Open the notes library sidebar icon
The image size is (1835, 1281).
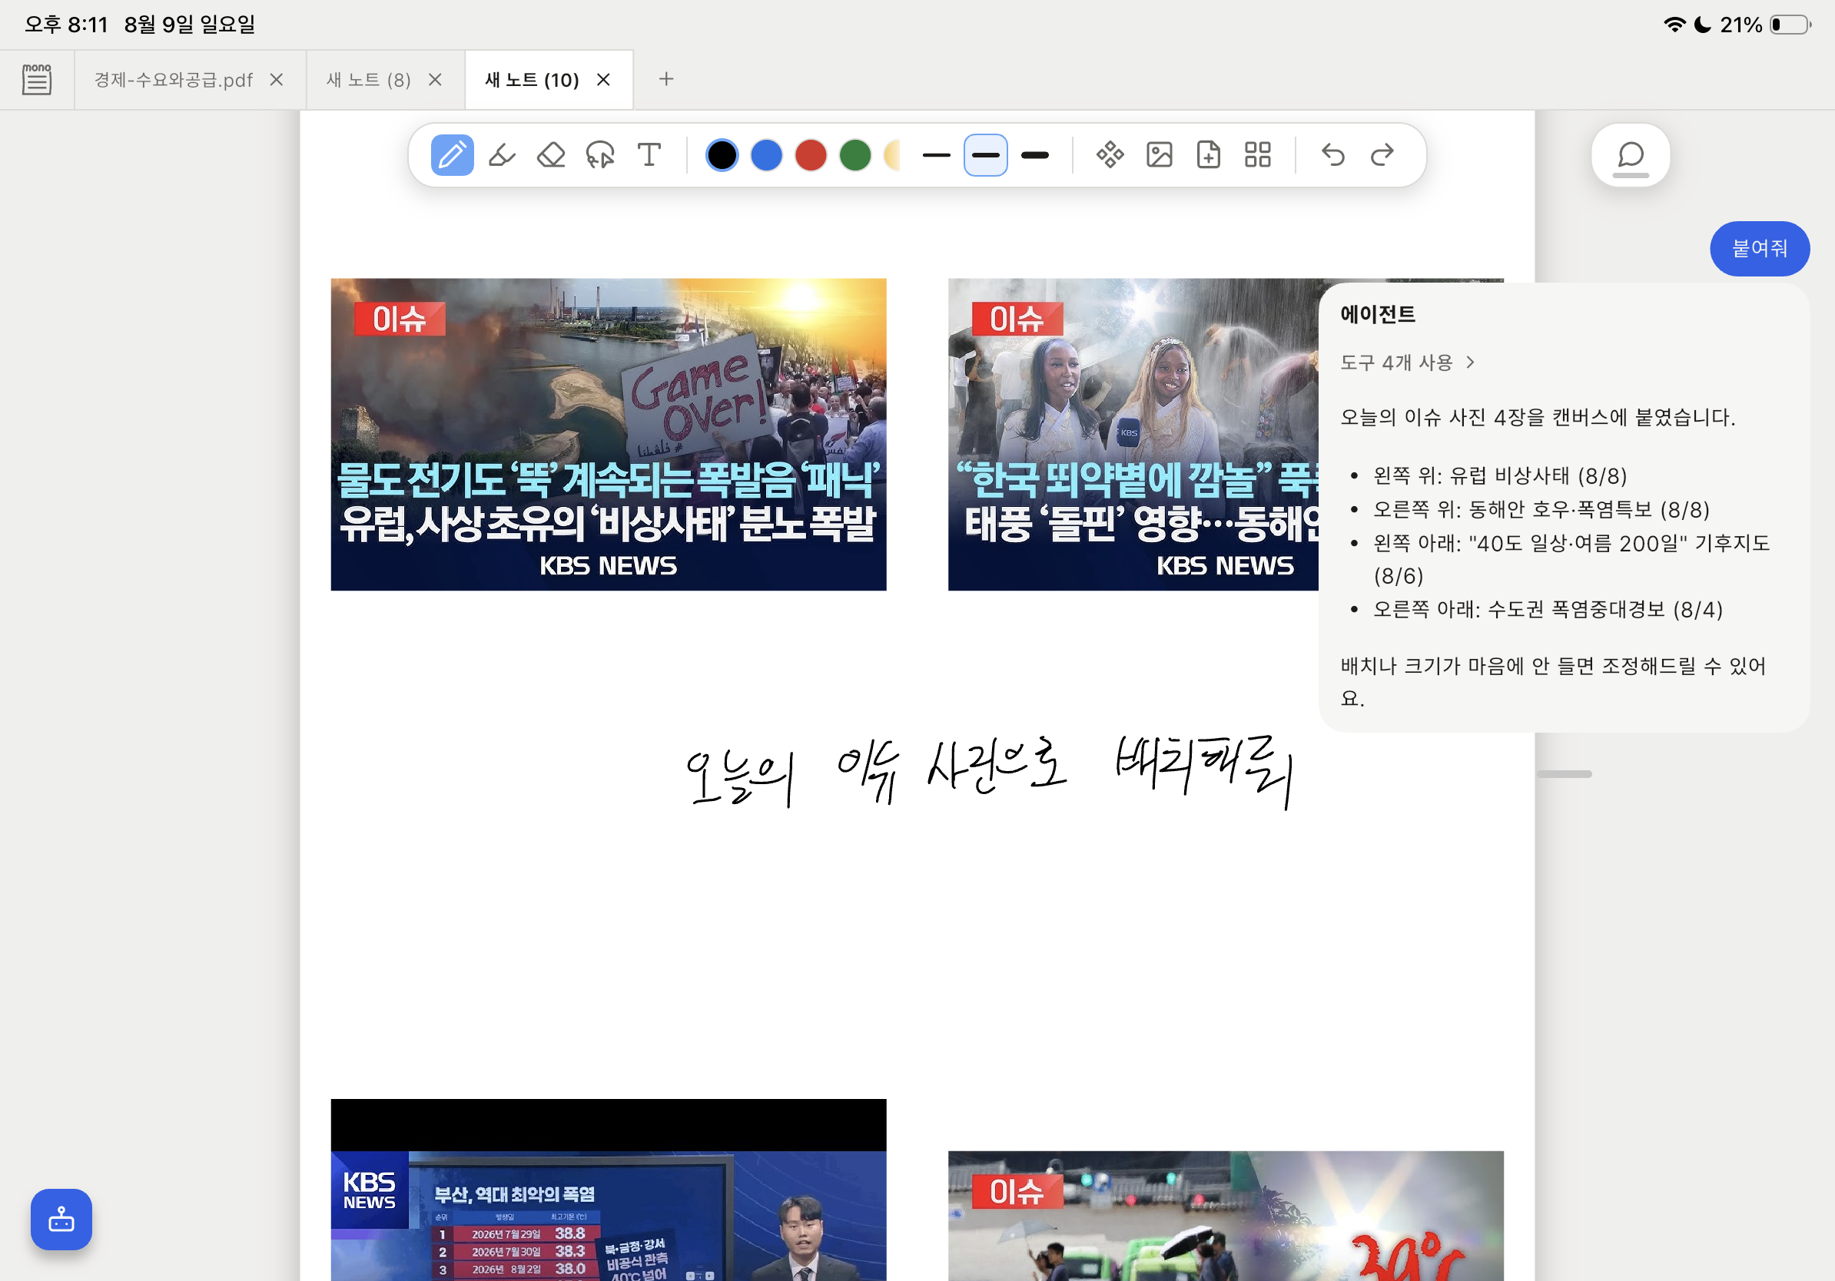(x=37, y=79)
